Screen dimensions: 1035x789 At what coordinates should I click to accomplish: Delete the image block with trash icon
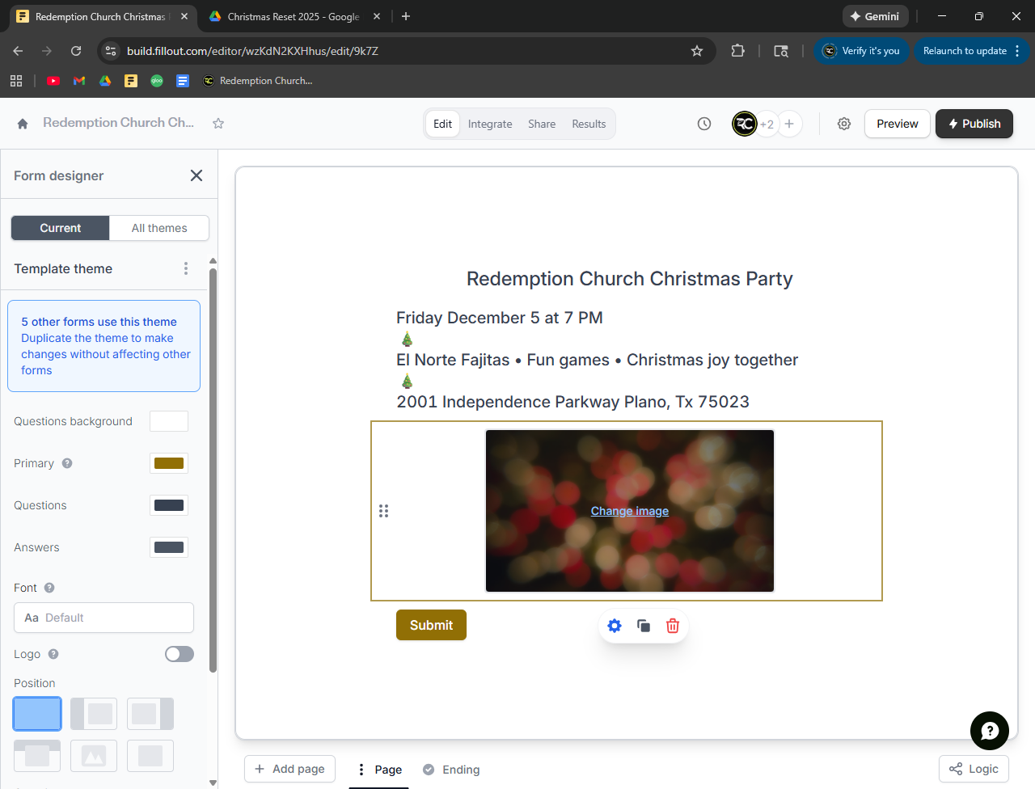[x=673, y=626]
